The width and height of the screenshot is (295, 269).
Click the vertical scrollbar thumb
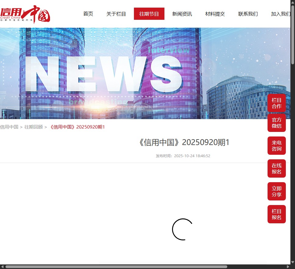(293, 35)
